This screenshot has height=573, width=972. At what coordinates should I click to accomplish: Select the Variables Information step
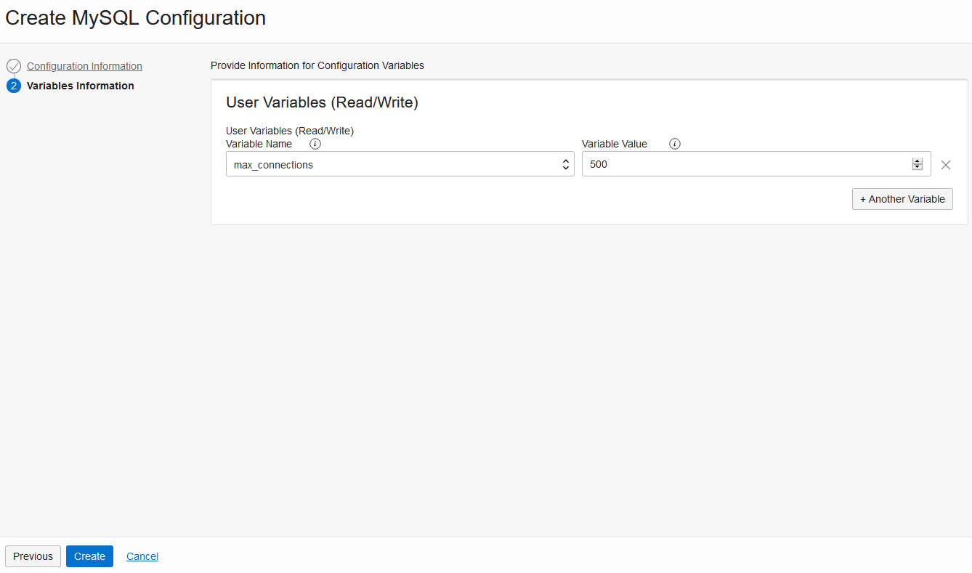81,86
